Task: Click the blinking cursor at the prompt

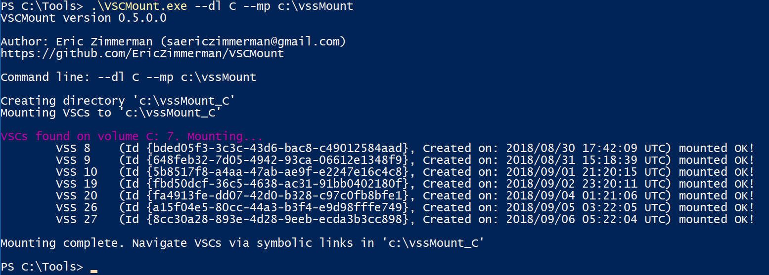Action: pyautogui.click(x=94, y=271)
